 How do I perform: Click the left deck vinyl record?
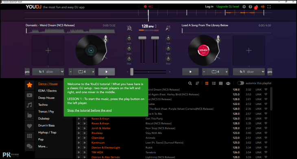coord(91,50)
